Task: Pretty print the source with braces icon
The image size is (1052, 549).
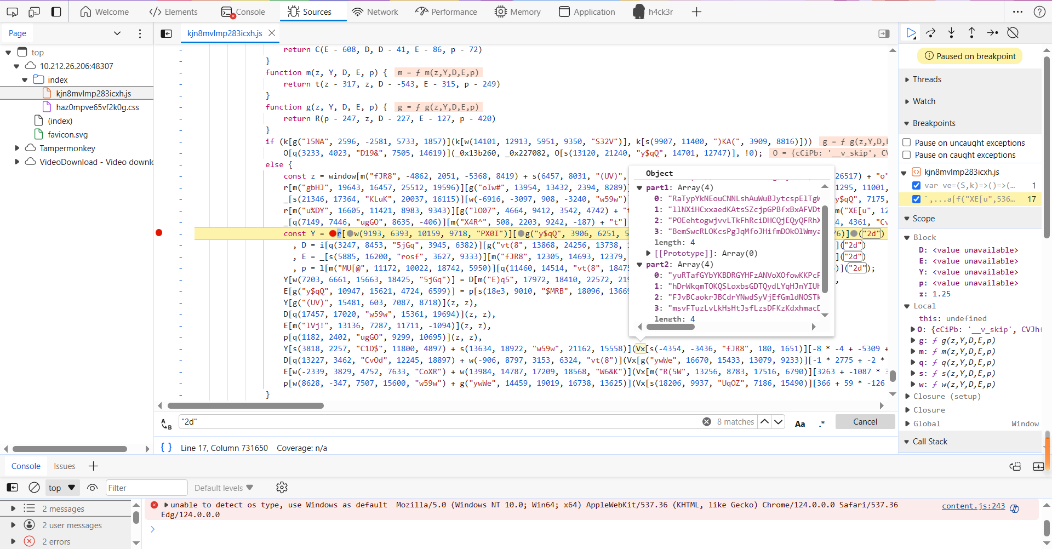Action: coord(166,448)
